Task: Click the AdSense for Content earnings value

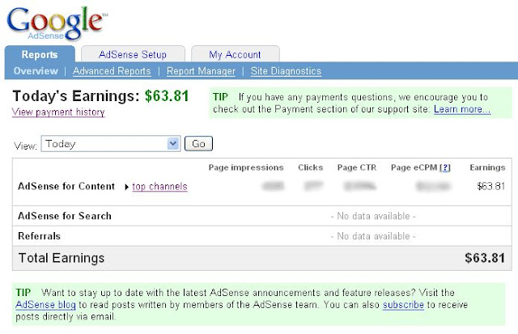Action: point(491,186)
